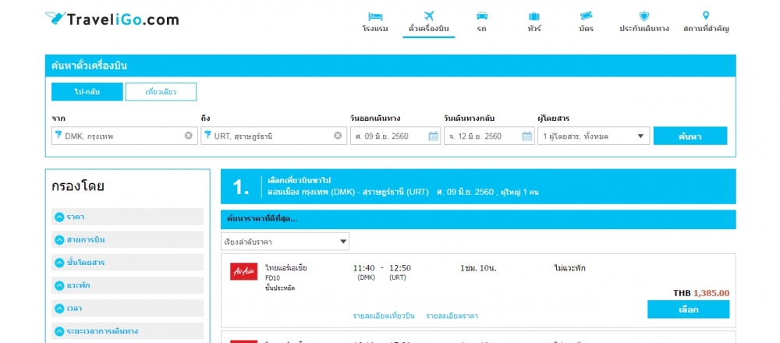Screen dimensions: 780x343
Task: Select the round-trip ไป-กลับ option
Action: point(87,92)
